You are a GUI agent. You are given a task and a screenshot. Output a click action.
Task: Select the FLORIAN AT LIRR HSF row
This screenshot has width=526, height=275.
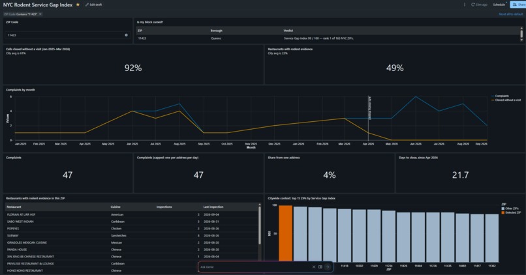point(132,214)
